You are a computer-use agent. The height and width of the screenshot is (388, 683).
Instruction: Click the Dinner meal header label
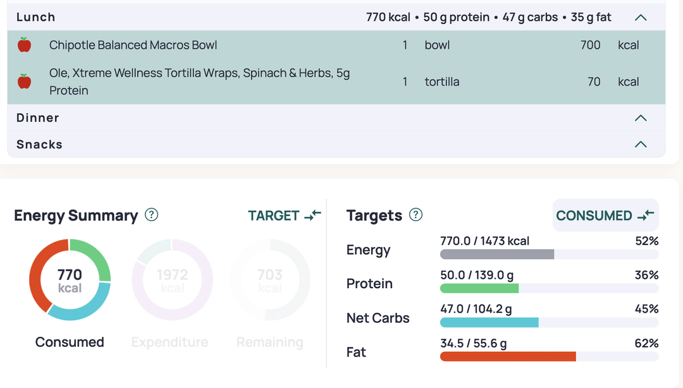(38, 118)
